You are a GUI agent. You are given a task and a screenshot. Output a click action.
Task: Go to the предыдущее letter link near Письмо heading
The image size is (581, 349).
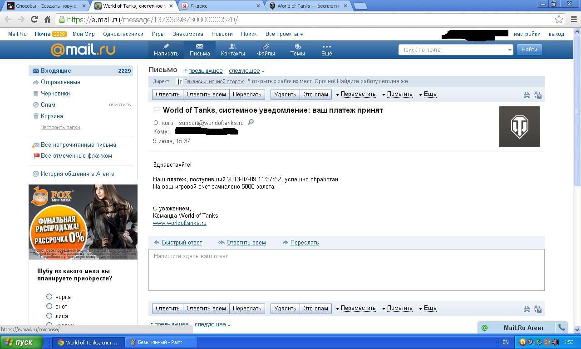point(206,71)
